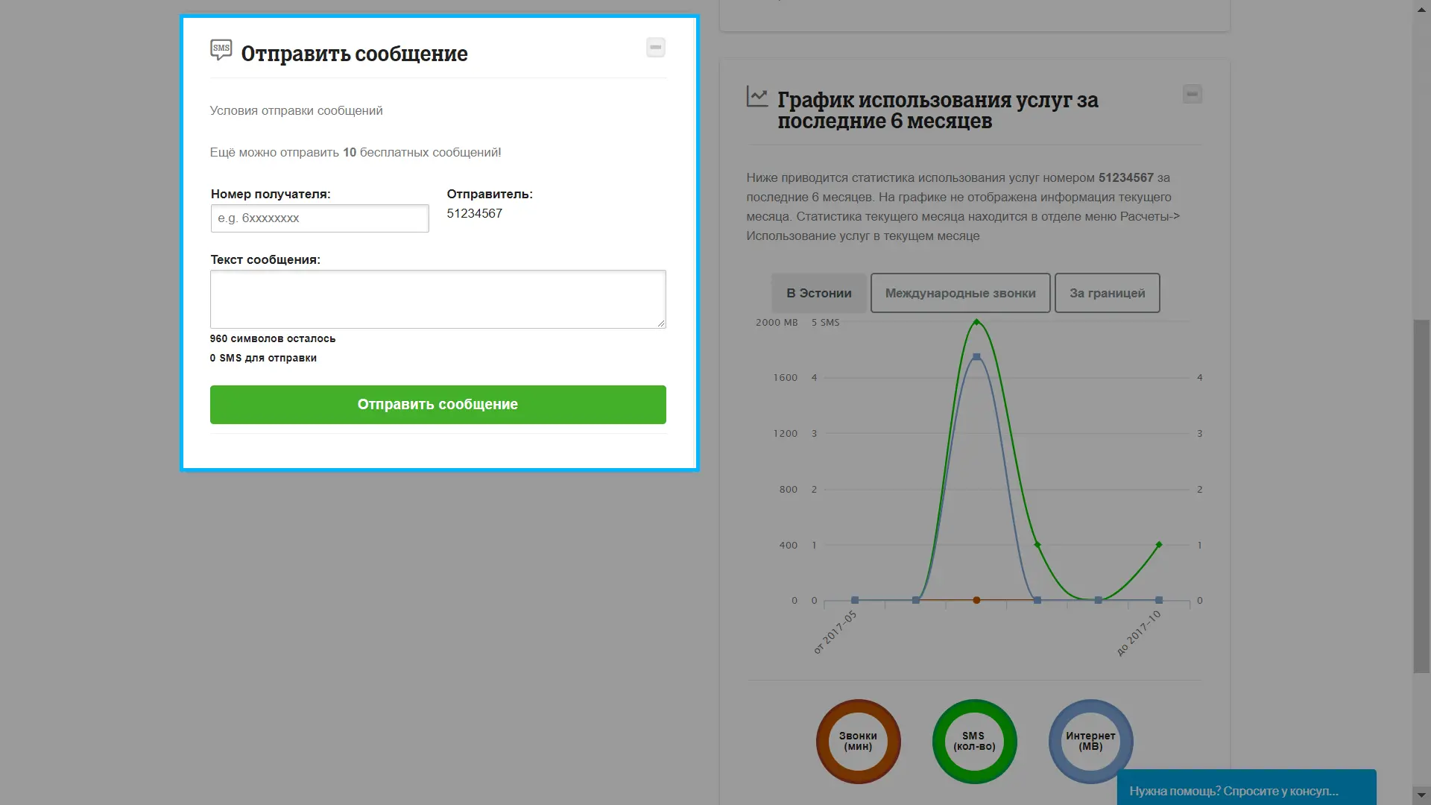Click the blue peak internet data point
This screenshot has height=805, width=1431.
(976, 357)
